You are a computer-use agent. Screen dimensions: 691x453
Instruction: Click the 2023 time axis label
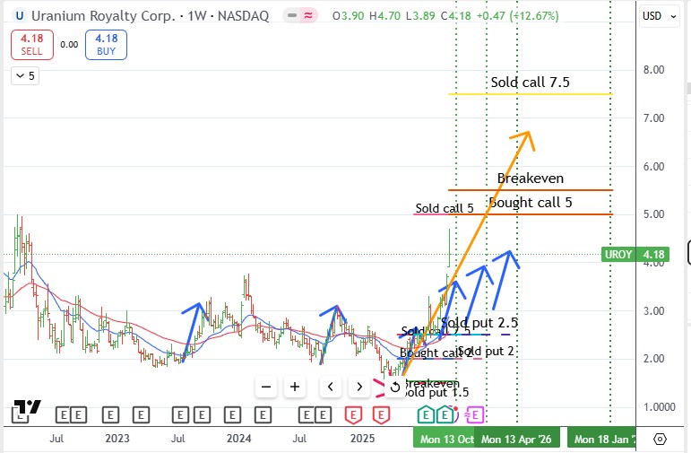click(117, 439)
